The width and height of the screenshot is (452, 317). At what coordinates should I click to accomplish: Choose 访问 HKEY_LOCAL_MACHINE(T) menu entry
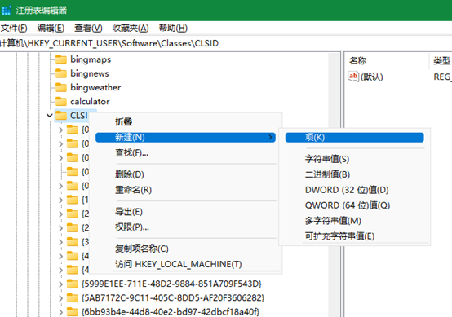tap(185, 264)
